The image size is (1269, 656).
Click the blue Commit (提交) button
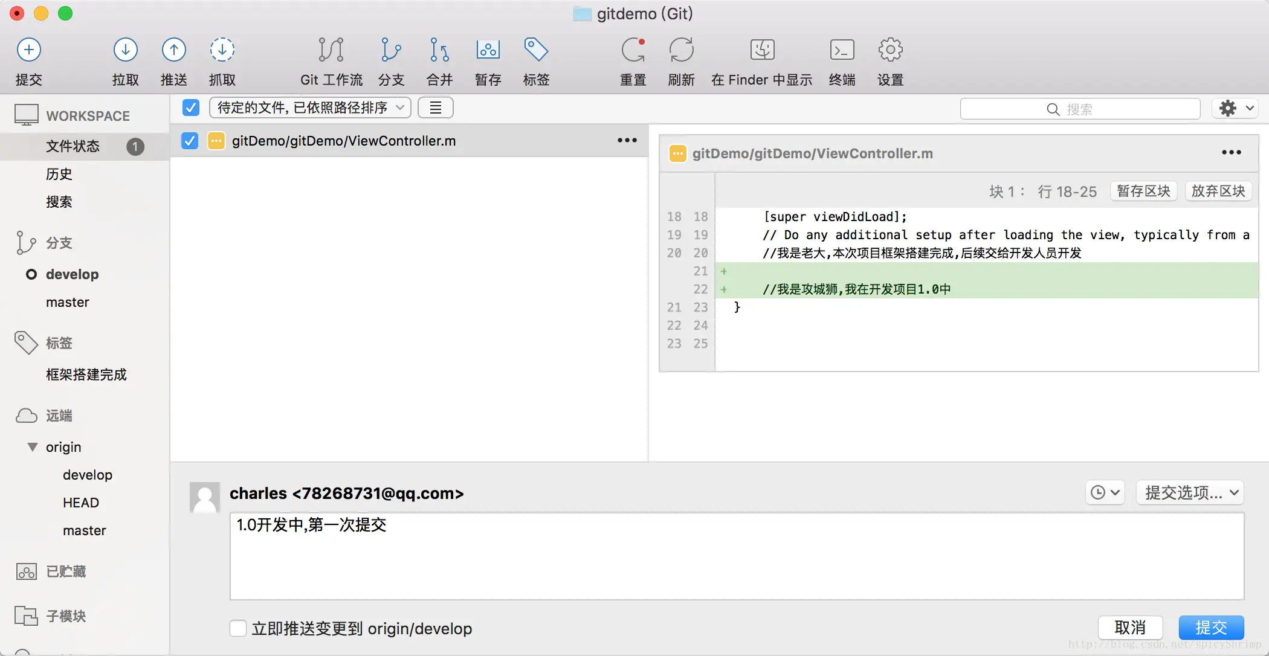[x=1211, y=628]
